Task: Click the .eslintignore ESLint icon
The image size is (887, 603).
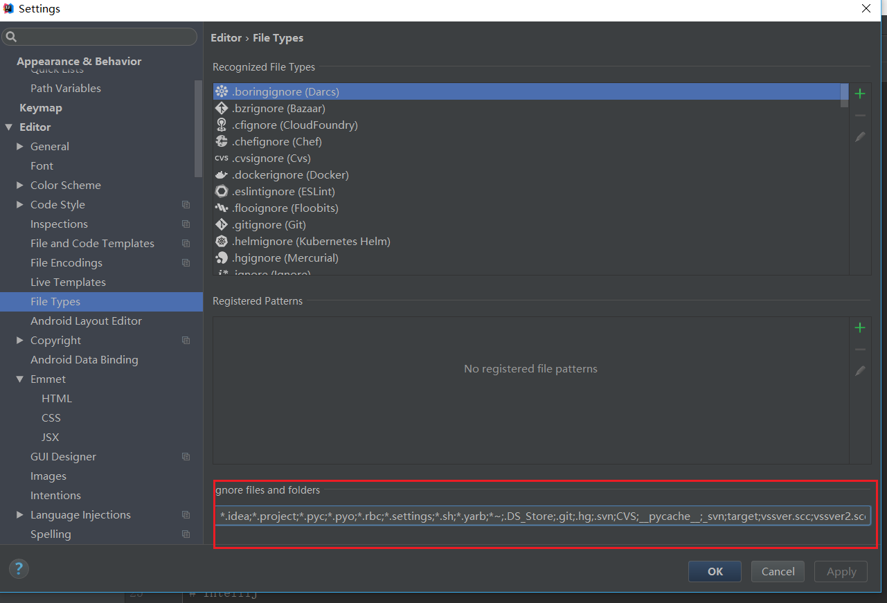Action: [222, 191]
